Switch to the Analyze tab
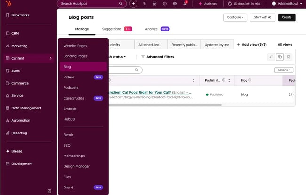Image resolution: width=306 pixels, height=195 pixels. 157,29
